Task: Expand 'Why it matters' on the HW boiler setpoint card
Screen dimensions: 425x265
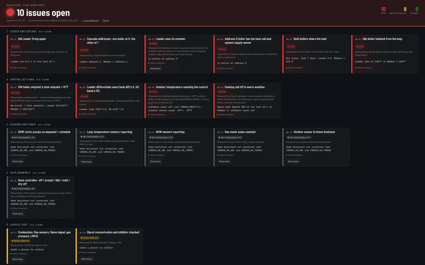Action: tap(19, 114)
